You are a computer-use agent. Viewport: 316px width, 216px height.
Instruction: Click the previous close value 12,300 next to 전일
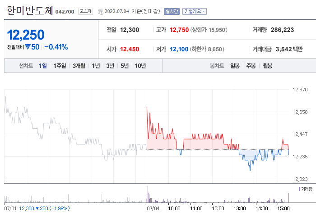130,30
